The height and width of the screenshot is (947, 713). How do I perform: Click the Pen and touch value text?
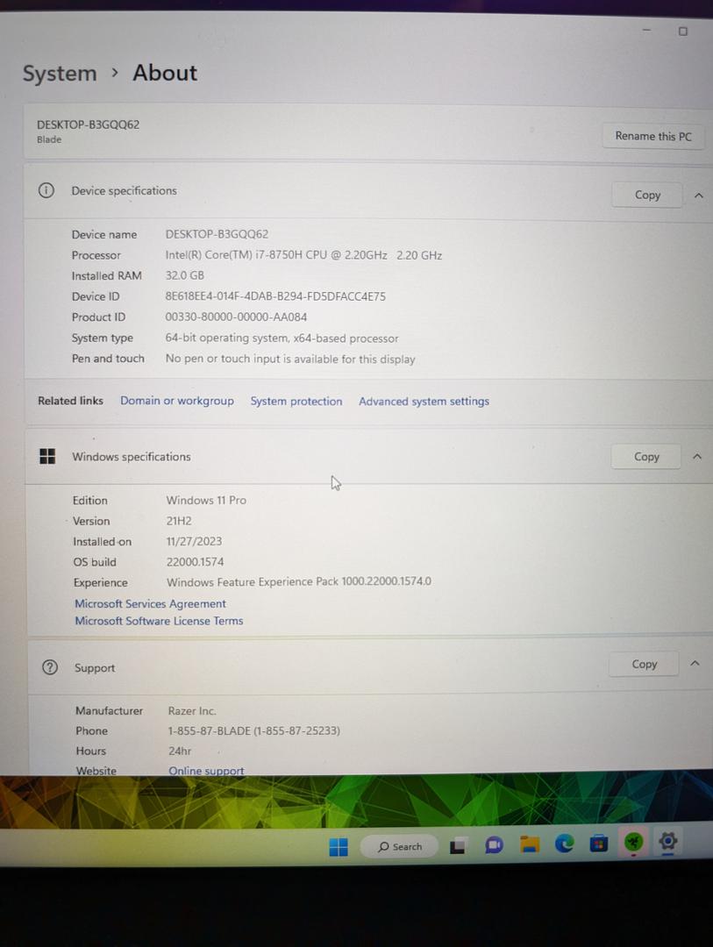(x=290, y=359)
